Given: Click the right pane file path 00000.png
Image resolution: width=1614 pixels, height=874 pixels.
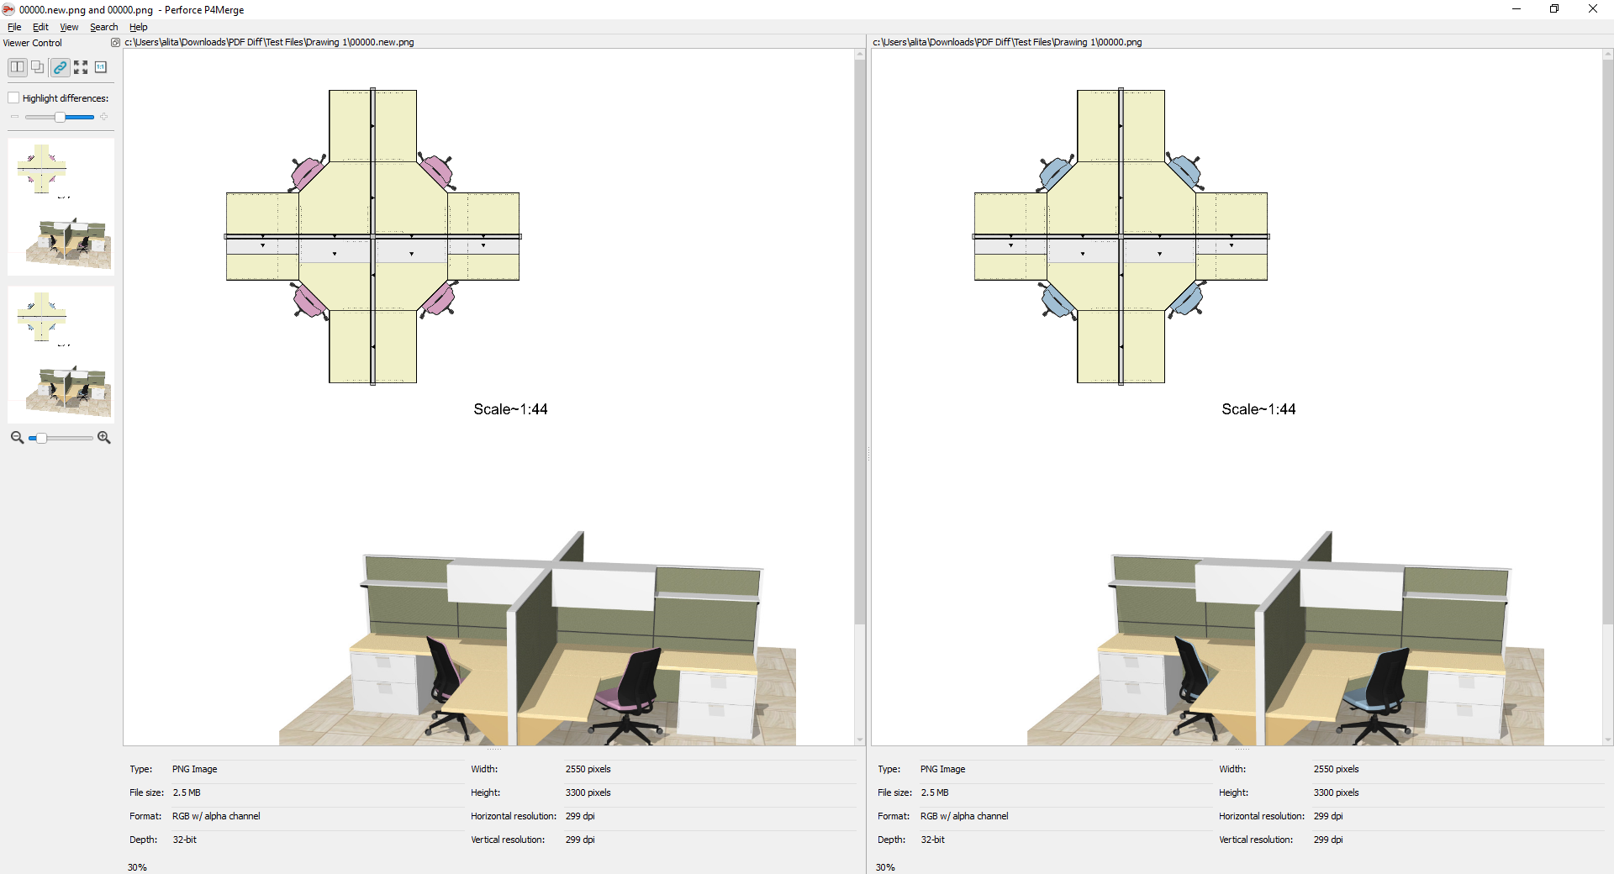Looking at the screenshot, I should coord(1007,42).
